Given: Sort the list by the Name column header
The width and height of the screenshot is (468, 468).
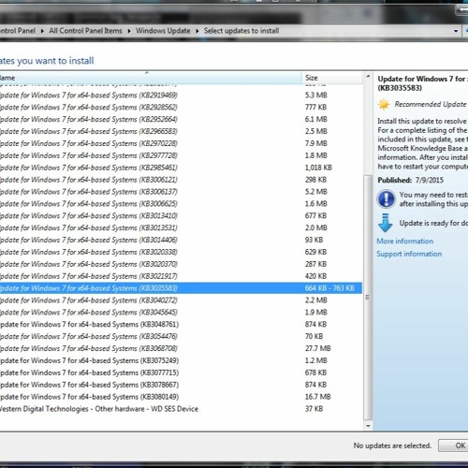Looking at the screenshot, I should point(151,78).
